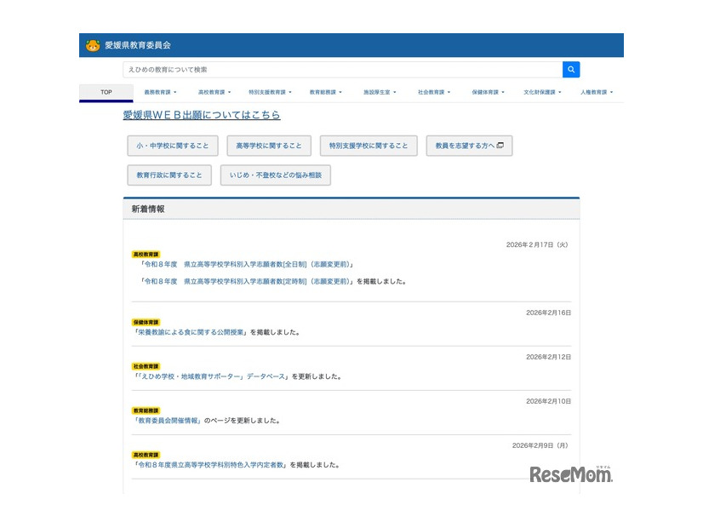This screenshot has width=703, height=528.
Task: Click the いじめ・不登校などの悩み相談 button
Action: pos(275,175)
